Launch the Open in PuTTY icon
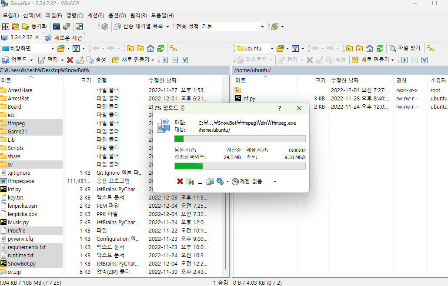This screenshot has width=448, height=286. [x=67, y=27]
